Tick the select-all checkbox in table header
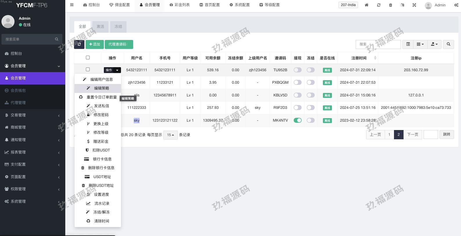 point(88,58)
